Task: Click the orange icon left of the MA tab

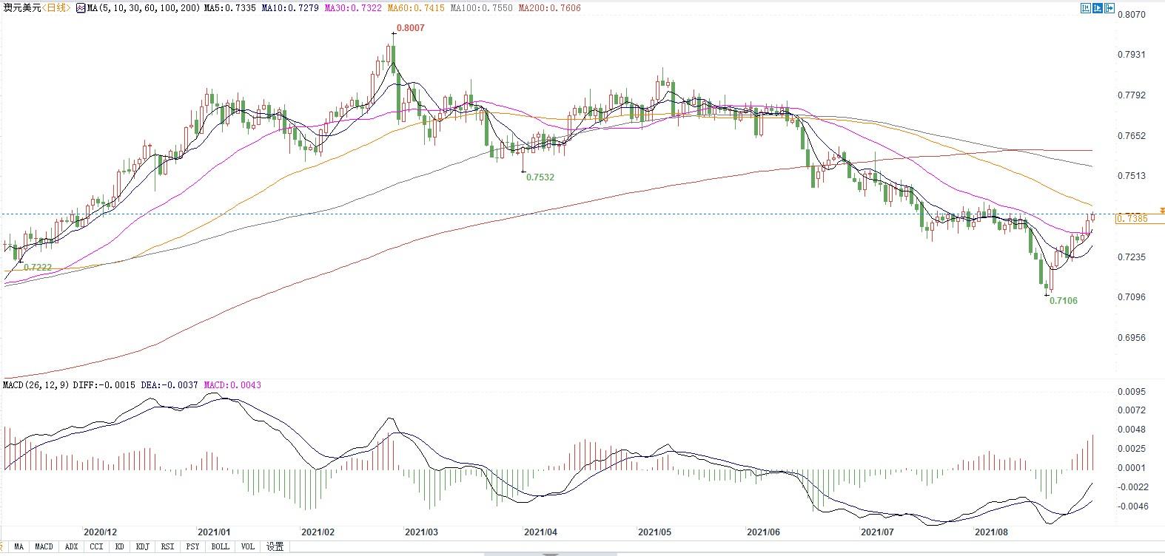Action: [2, 547]
